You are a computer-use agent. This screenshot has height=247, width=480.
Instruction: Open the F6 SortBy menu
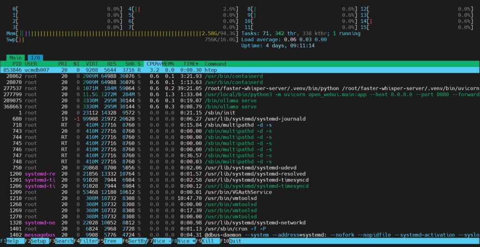click(x=135, y=241)
